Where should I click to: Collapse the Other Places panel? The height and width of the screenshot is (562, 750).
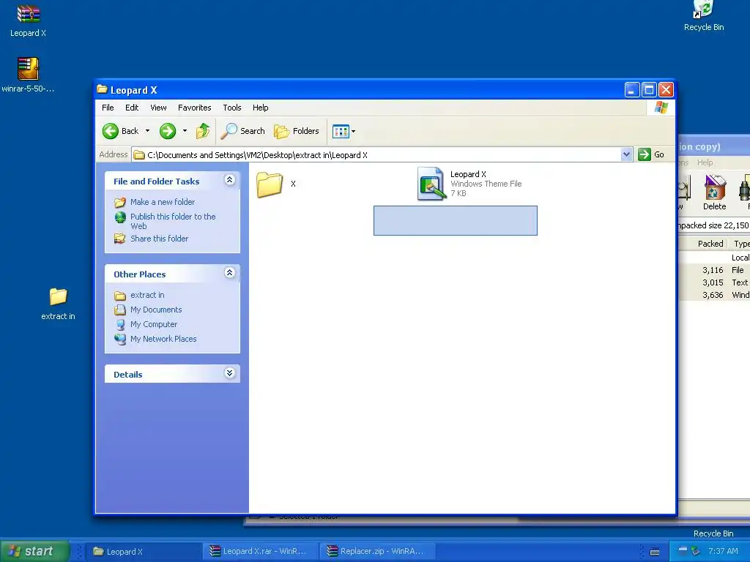(x=229, y=273)
